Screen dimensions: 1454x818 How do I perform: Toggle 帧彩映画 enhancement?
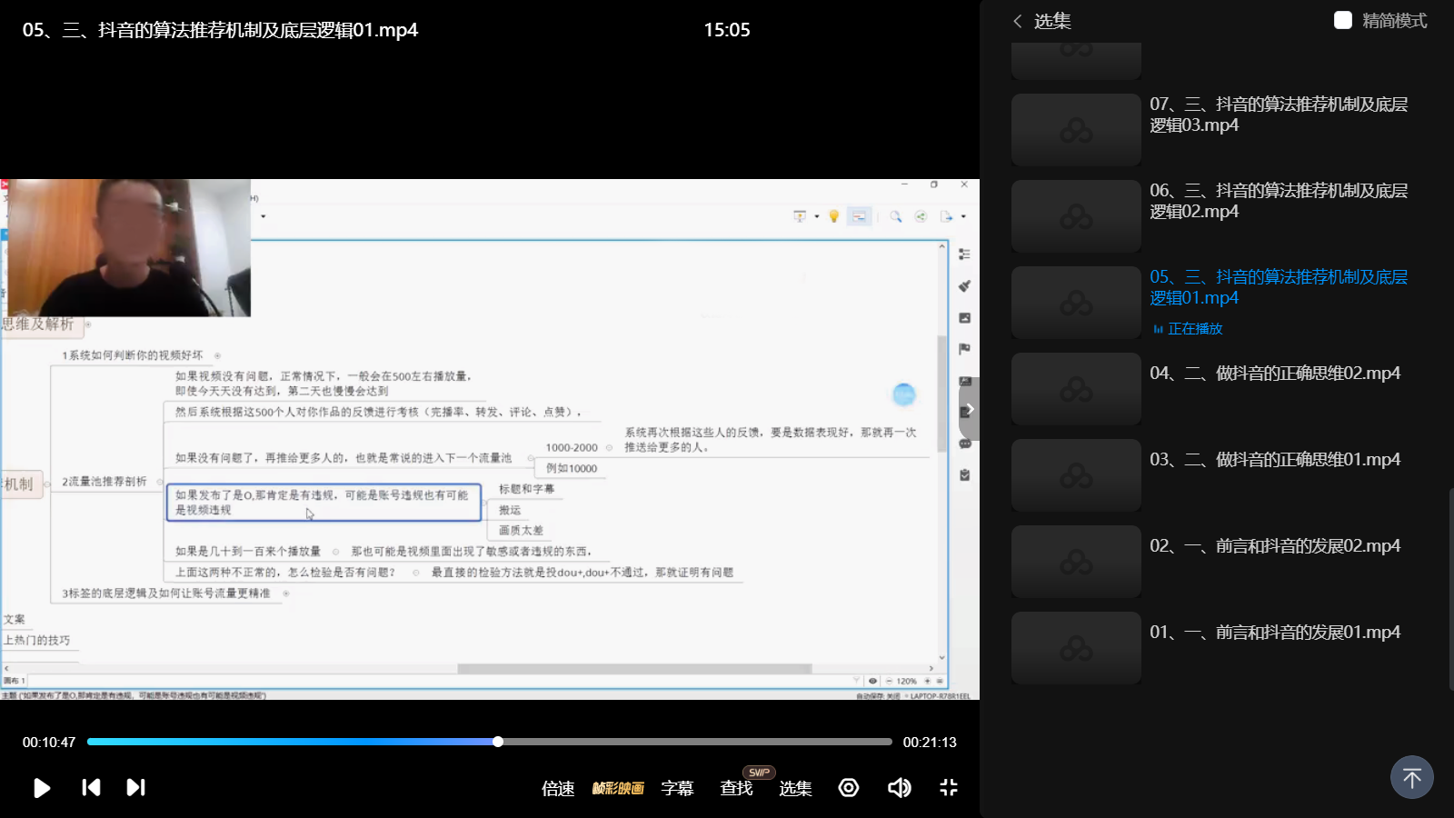coord(618,788)
